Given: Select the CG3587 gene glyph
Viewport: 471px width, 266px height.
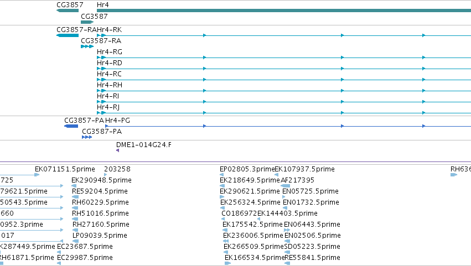Looking at the screenshot, I should tap(87, 22).
